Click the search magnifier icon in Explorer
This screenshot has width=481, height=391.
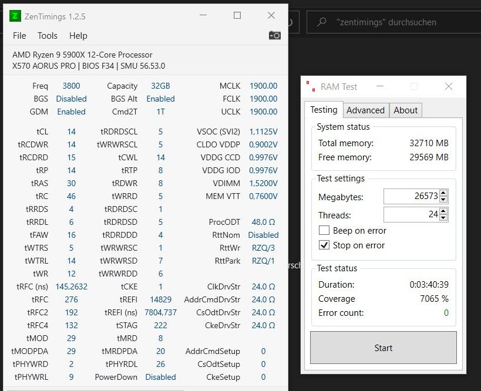coord(321,22)
